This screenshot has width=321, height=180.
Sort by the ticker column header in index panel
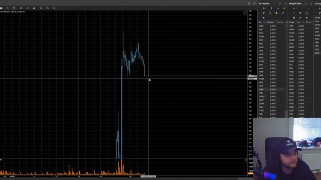[x=292, y=22]
